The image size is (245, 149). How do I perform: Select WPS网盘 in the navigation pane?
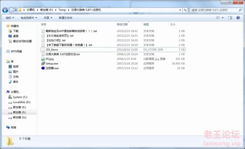pyautogui.click(x=17, y=51)
